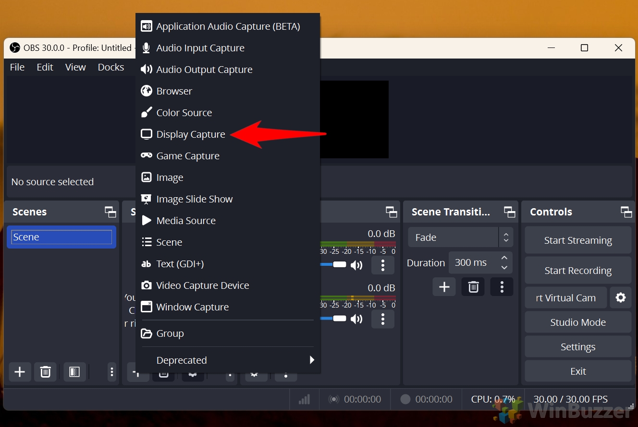Add a Media Source
This screenshot has width=638, height=427.
[x=228, y=221]
